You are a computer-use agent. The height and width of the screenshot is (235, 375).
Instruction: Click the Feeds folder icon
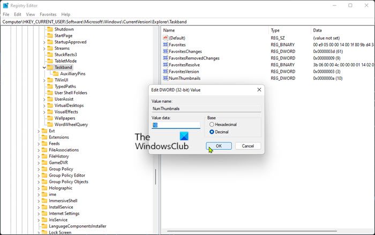click(x=44, y=143)
